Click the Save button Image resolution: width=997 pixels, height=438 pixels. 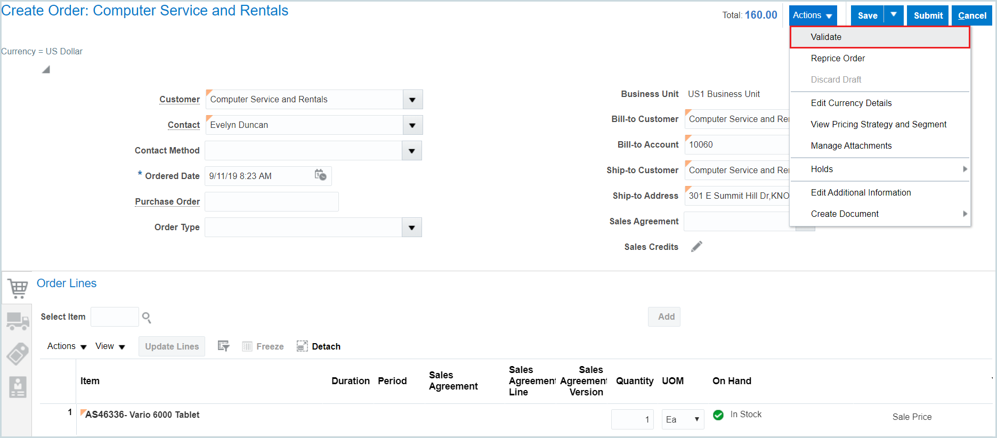click(868, 15)
